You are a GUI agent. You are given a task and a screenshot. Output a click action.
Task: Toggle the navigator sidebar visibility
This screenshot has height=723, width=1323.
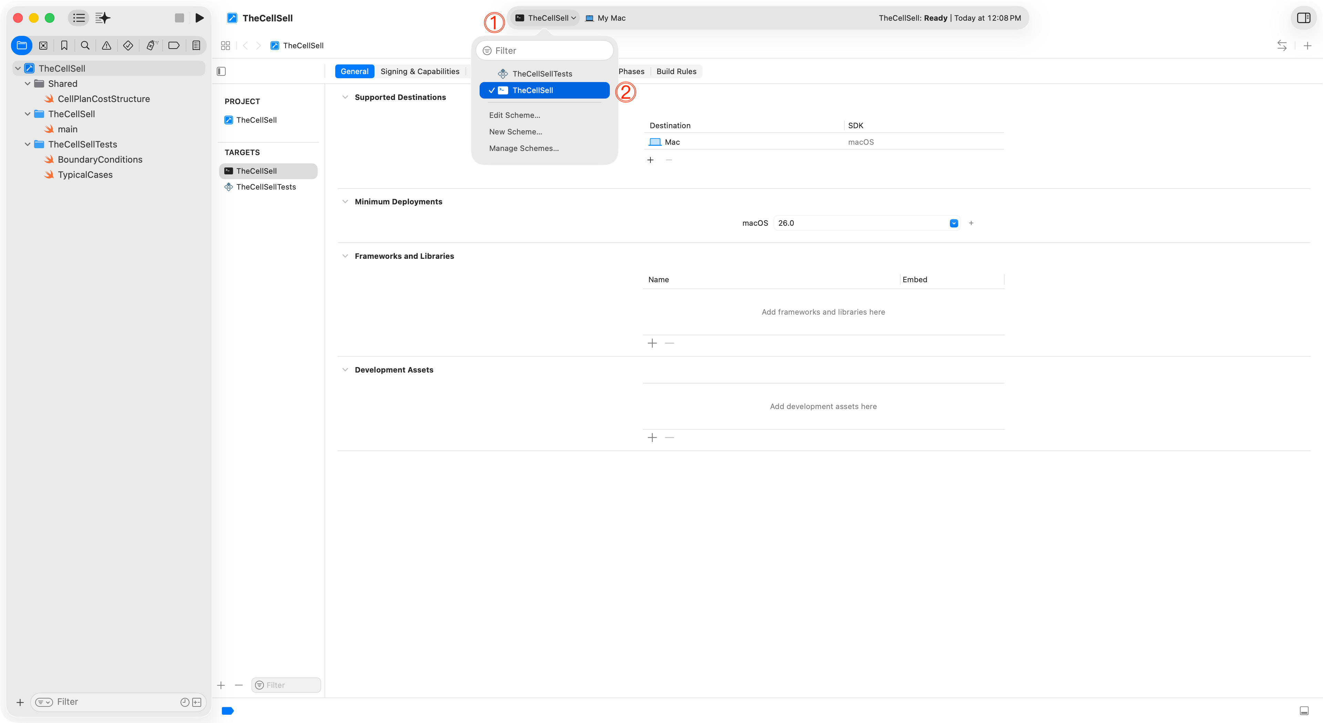(79, 18)
